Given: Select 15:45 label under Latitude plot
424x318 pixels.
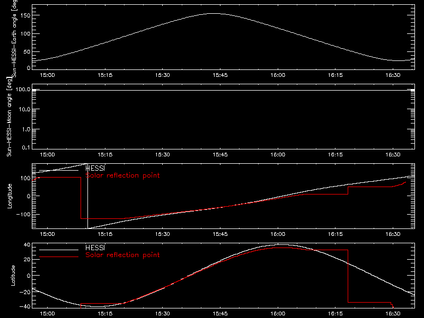Looking at the screenshot, I should [220, 313].
